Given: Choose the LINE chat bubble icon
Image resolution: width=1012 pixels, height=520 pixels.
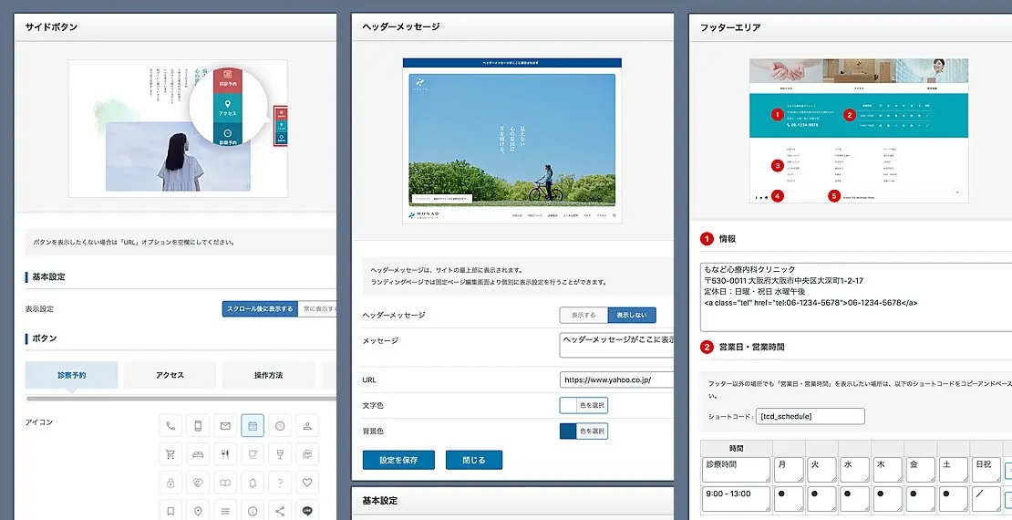Looking at the screenshot, I should [x=308, y=511].
